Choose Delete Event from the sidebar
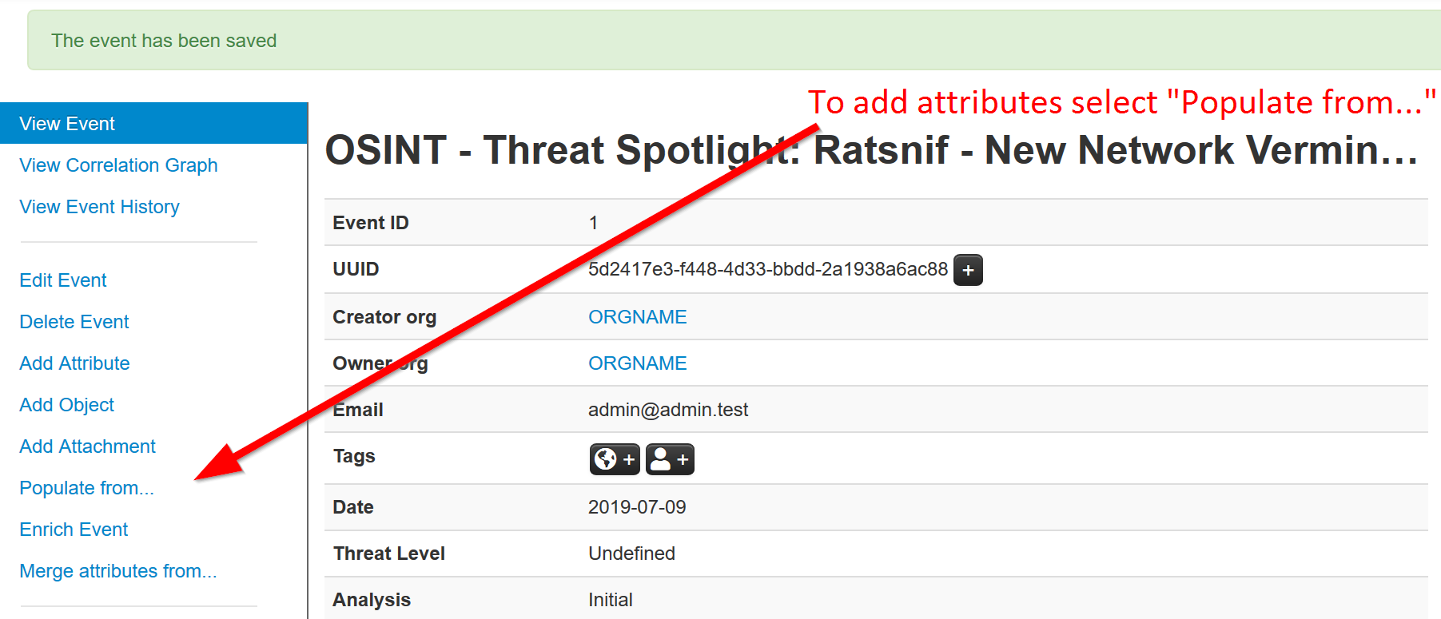Screen dimensions: 1441x619 74,322
